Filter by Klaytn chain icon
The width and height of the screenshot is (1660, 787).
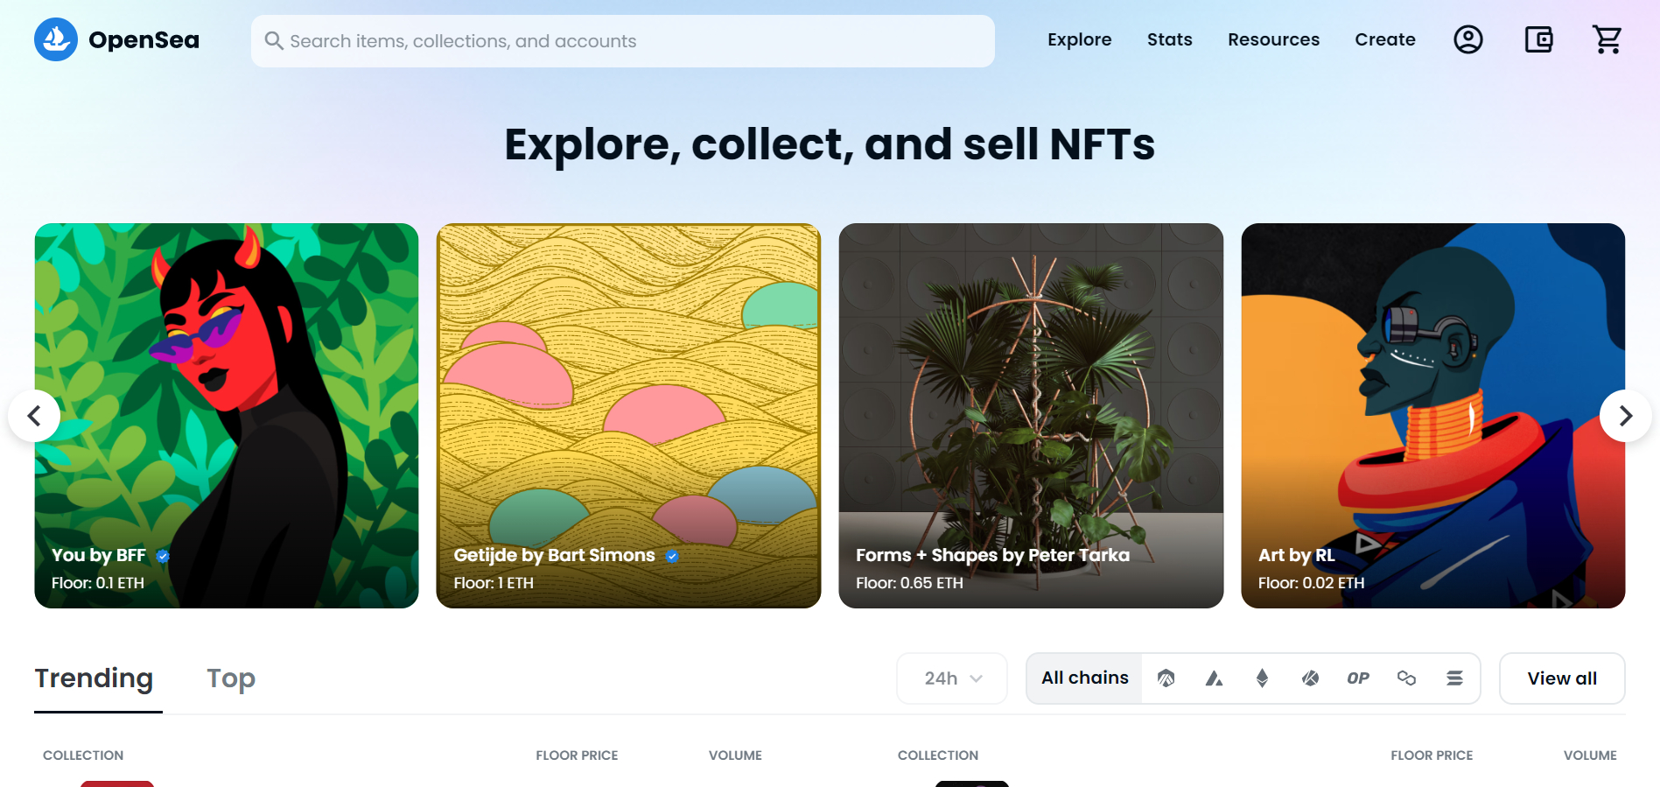pyautogui.click(x=1310, y=678)
